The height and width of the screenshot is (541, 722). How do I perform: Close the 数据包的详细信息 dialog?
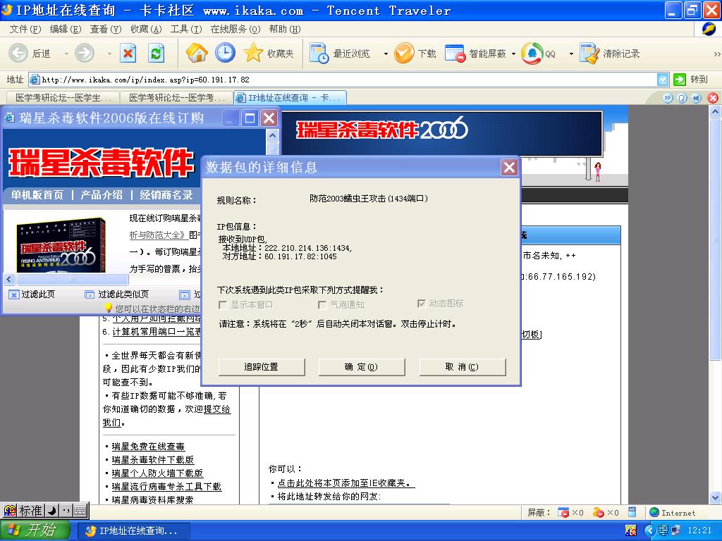click(509, 167)
